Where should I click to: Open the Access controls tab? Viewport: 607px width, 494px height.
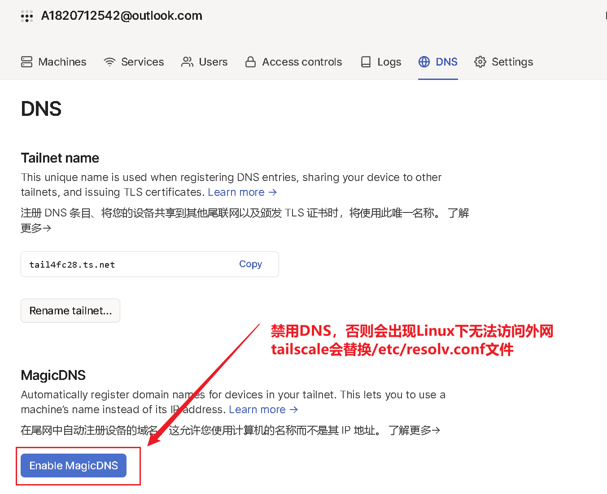pos(293,62)
